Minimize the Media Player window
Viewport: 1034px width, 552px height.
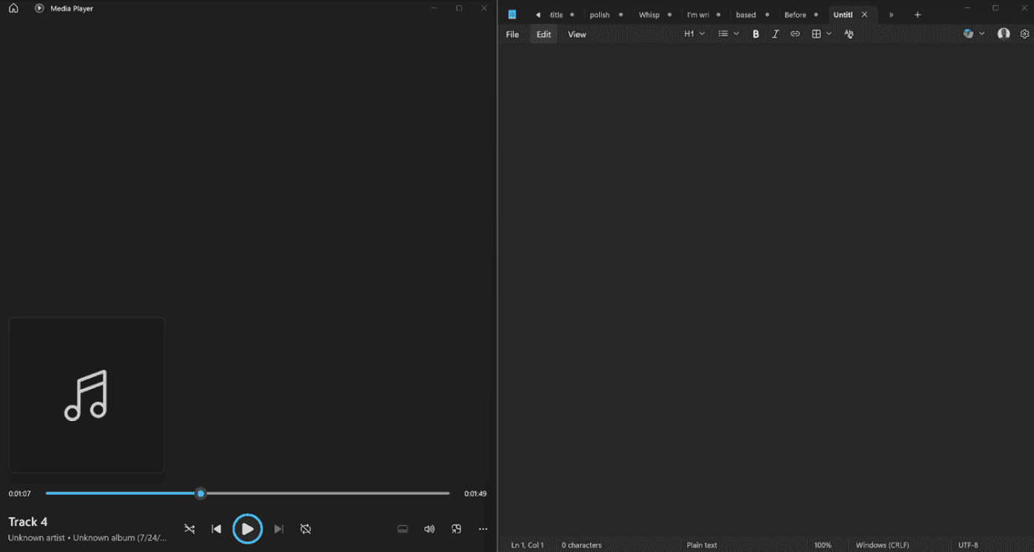[x=434, y=8]
